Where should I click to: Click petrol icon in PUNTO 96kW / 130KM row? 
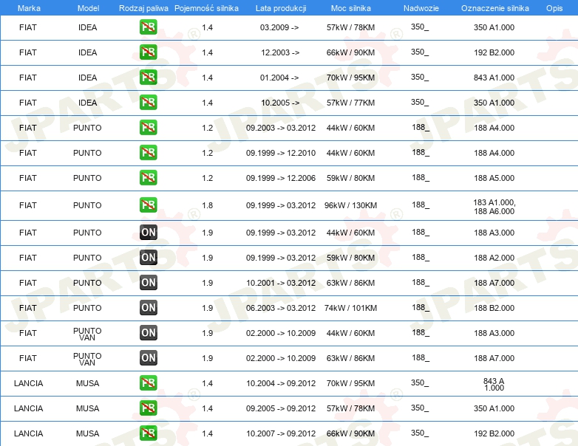click(x=148, y=205)
